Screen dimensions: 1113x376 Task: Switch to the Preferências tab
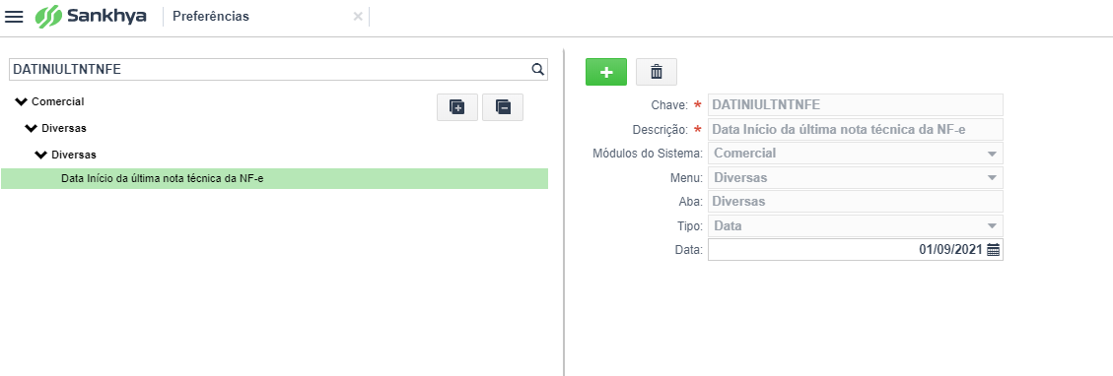211,17
